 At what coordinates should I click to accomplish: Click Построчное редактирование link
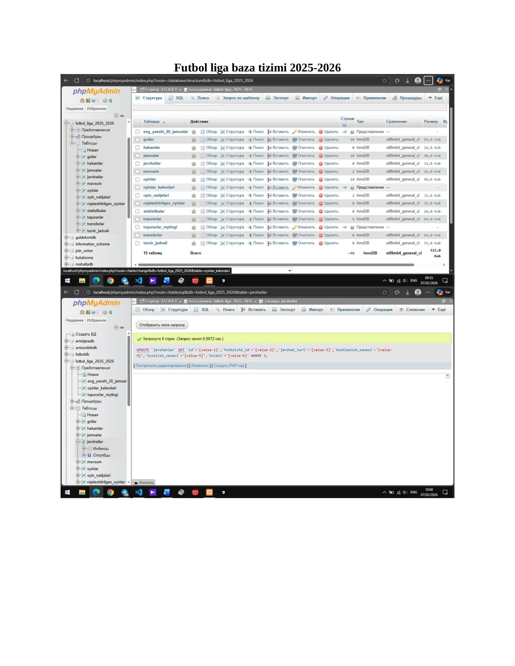[161, 365]
